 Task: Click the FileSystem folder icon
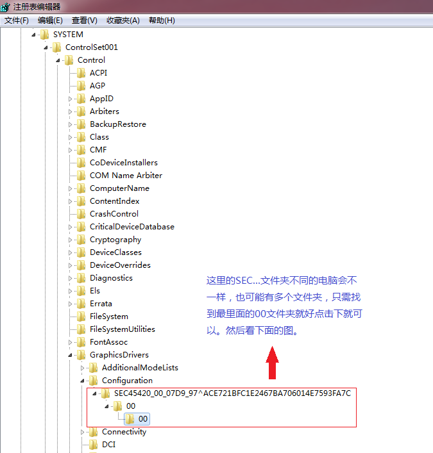tap(81, 317)
